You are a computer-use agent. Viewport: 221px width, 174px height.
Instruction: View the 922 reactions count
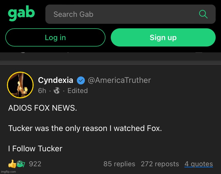point(35,164)
